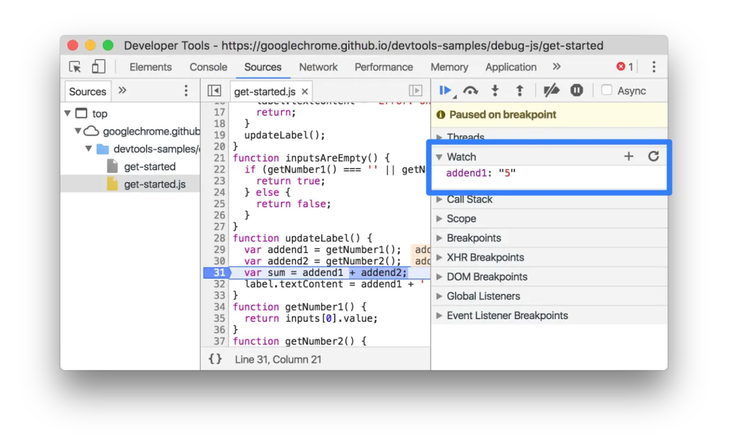Set a breakpoint on line 35
730x448 pixels.
point(219,318)
